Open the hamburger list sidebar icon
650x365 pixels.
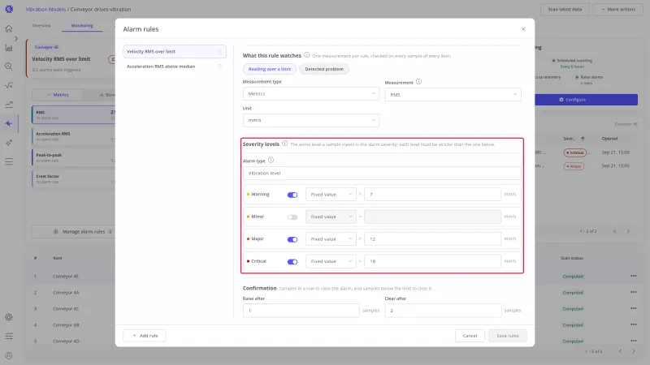9,161
